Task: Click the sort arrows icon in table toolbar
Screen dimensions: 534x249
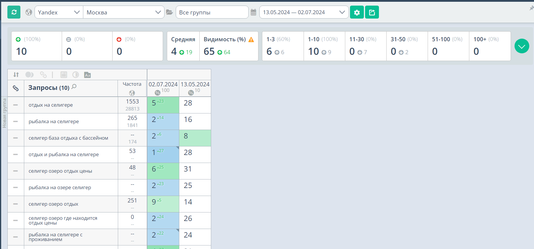Action: pos(16,75)
